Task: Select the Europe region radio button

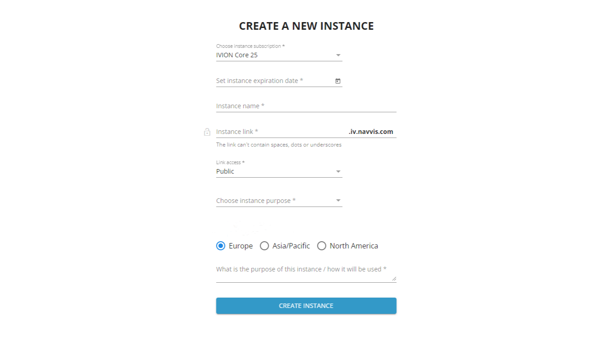Action: 220,246
